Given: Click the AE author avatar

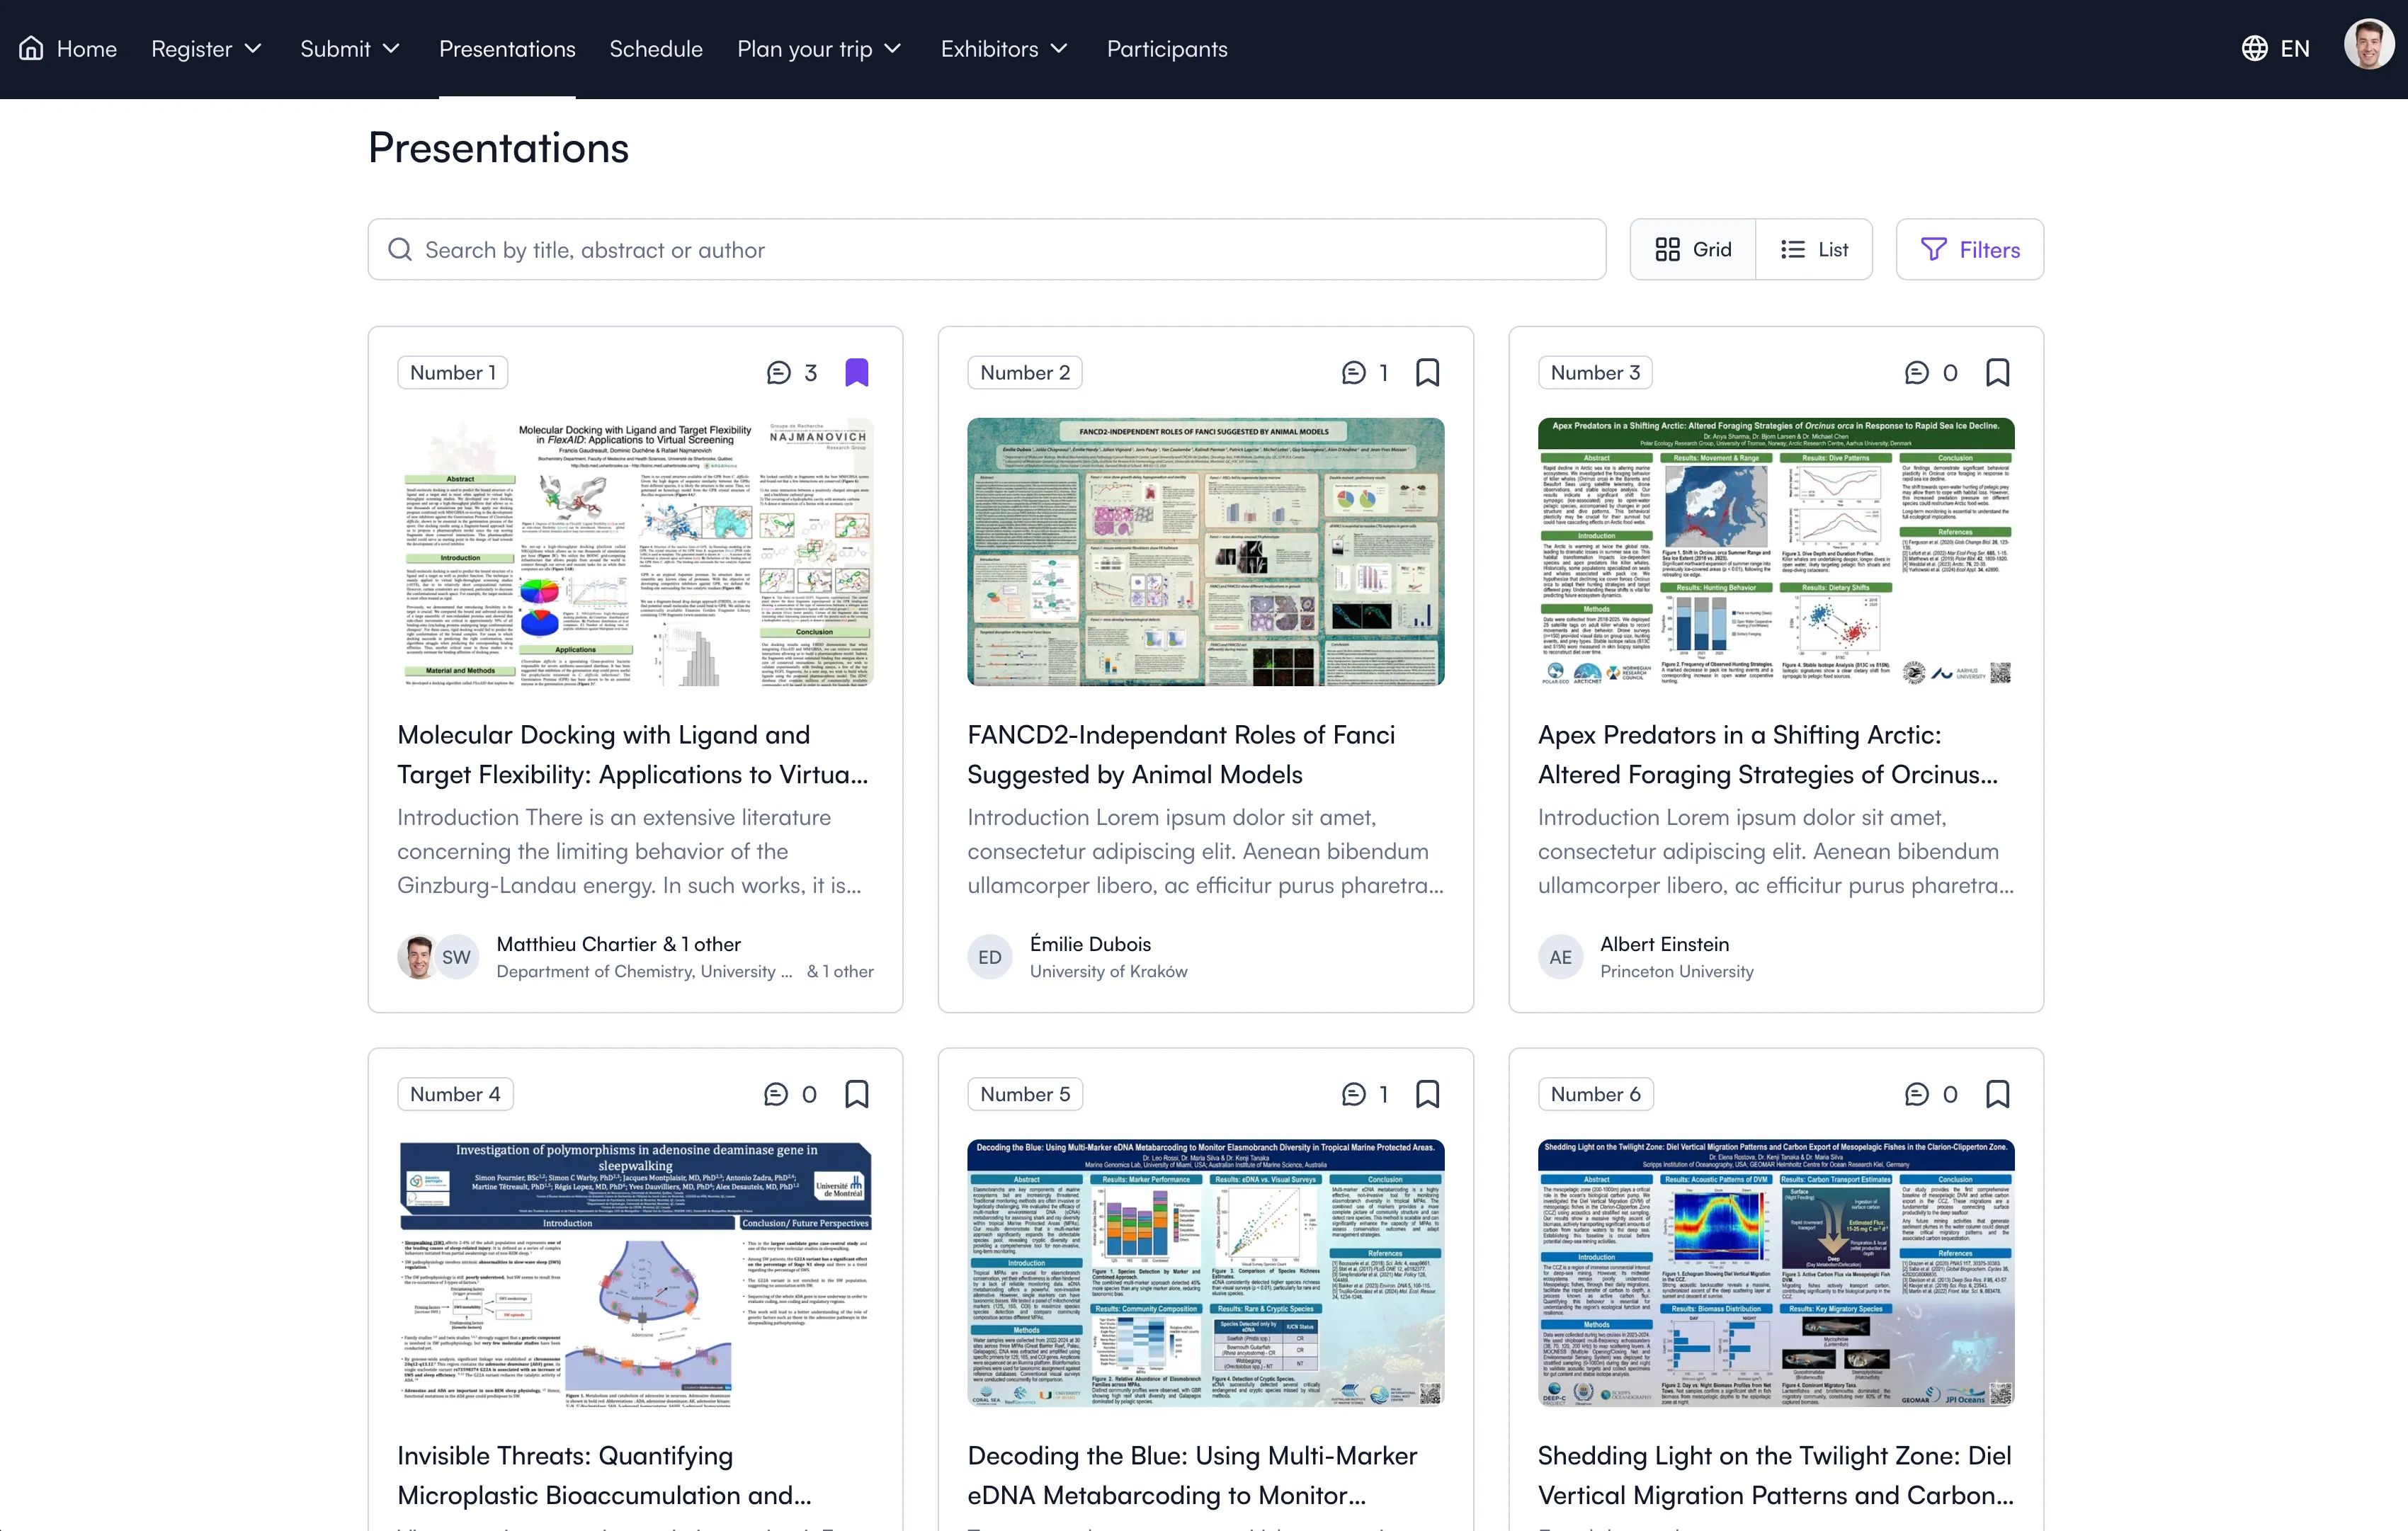Looking at the screenshot, I should click(1560, 957).
